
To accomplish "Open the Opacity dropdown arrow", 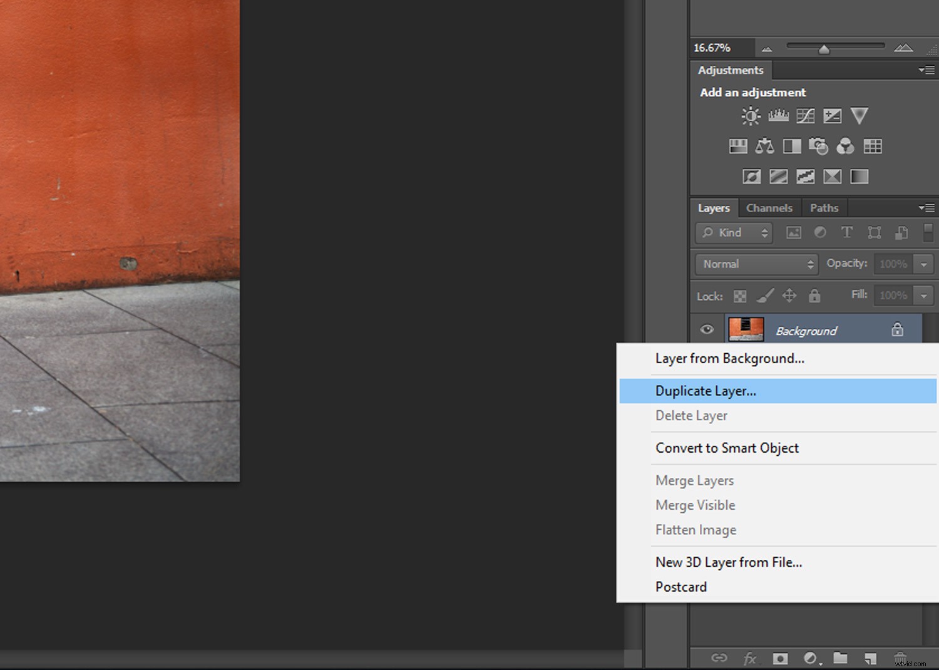I will 925,264.
